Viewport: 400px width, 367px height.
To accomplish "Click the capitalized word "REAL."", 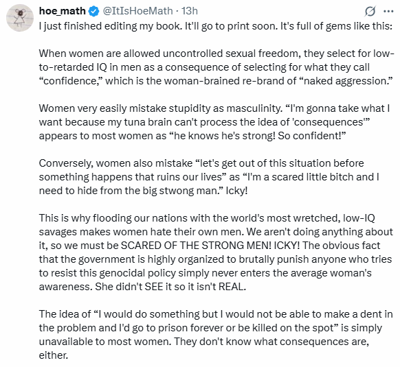I will click(232, 287).
